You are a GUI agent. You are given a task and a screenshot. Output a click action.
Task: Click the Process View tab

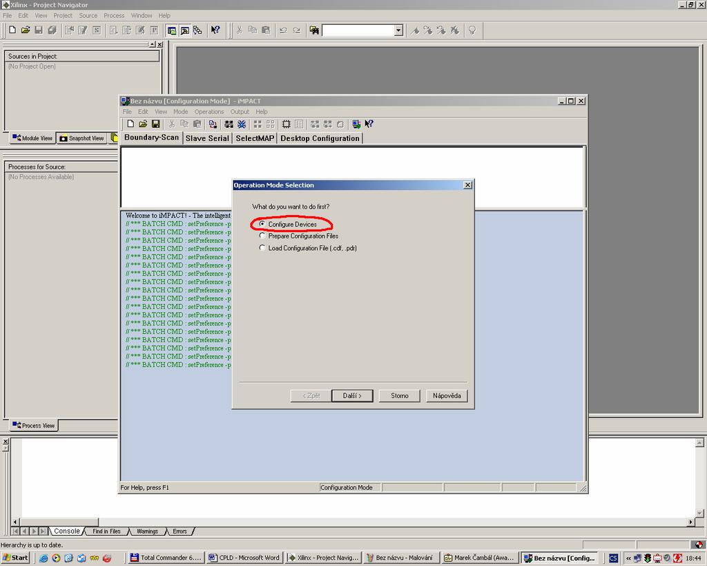34,425
